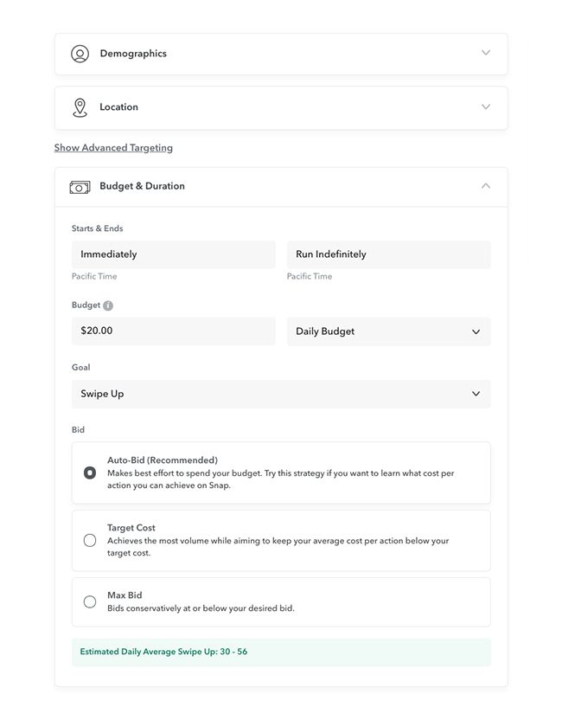Open the Daily Budget dropdown
The height and width of the screenshot is (720, 562).
coord(388,331)
